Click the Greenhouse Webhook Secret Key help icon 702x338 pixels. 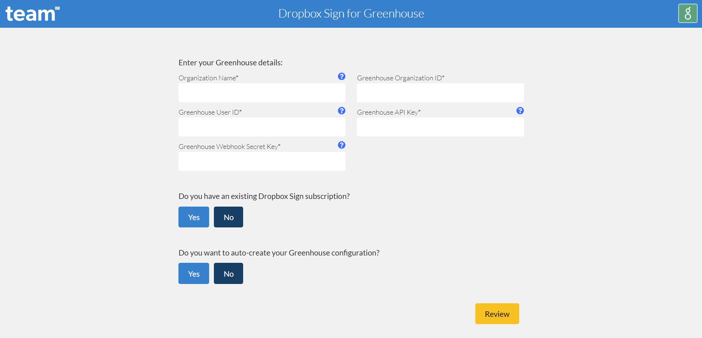341,145
